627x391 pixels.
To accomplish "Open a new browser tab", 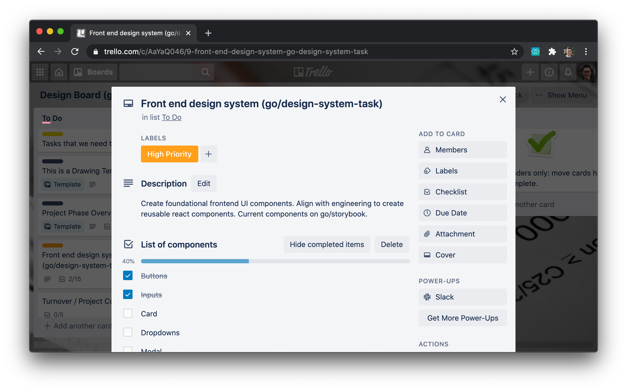I will click(208, 33).
